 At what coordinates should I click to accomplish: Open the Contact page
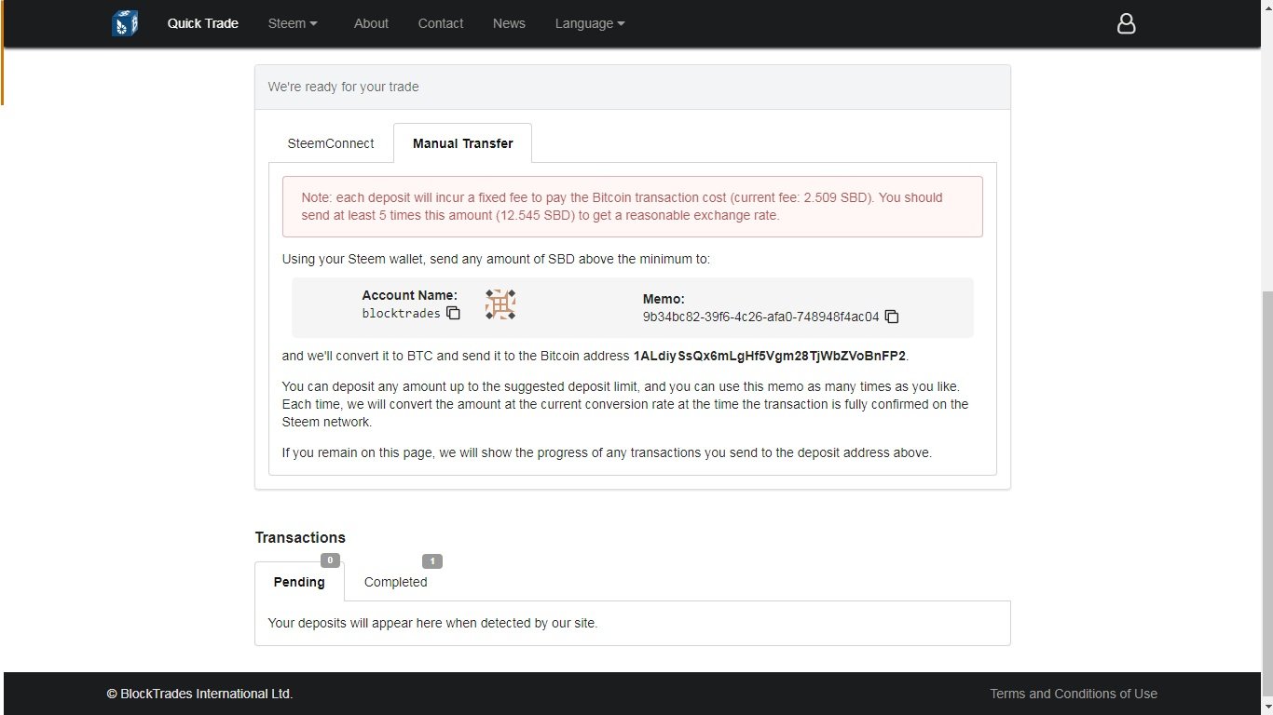coord(441,23)
